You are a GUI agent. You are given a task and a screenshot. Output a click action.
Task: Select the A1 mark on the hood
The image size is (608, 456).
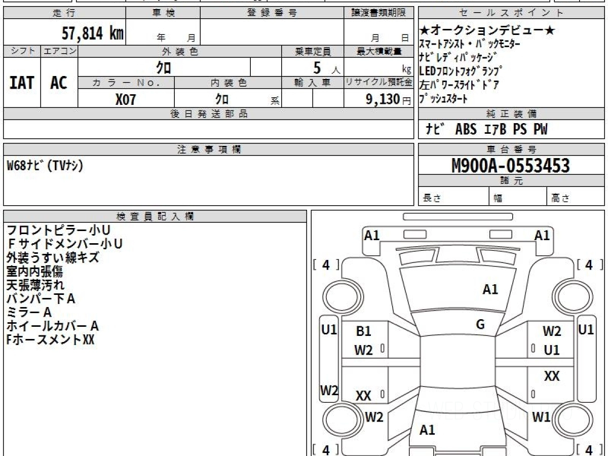pyautogui.click(x=490, y=289)
